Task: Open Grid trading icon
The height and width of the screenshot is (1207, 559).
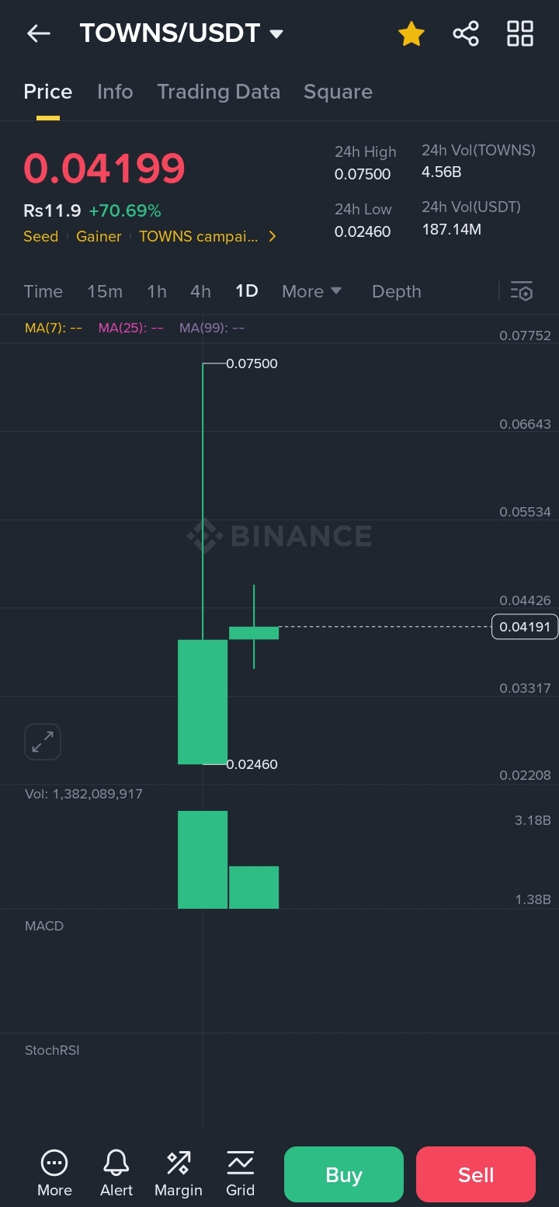Action: tap(240, 1173)
